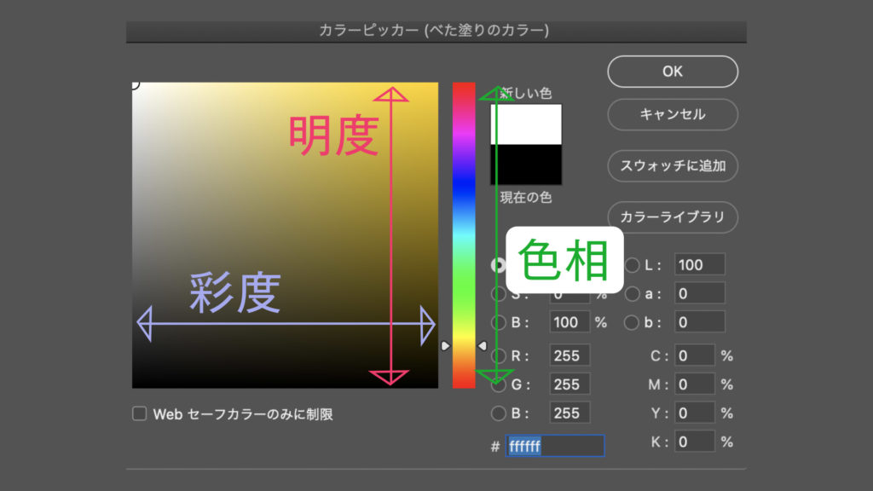Open カラーライブラリ button
873x491 pixels.
pyautogui.click(x=673, y=217)
